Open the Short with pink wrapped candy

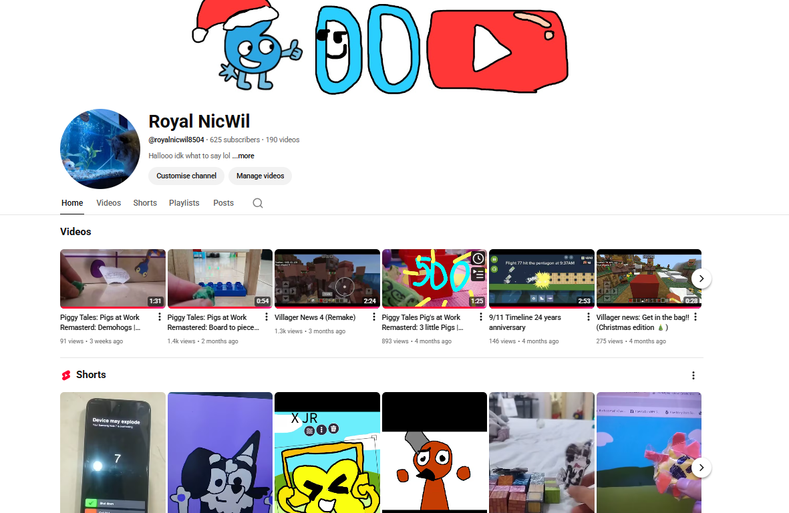[649, 453]
